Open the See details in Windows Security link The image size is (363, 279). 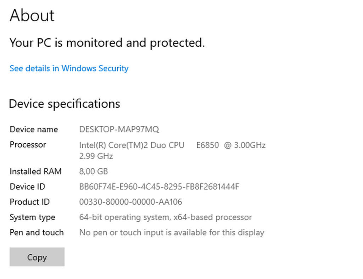[68, 68]
